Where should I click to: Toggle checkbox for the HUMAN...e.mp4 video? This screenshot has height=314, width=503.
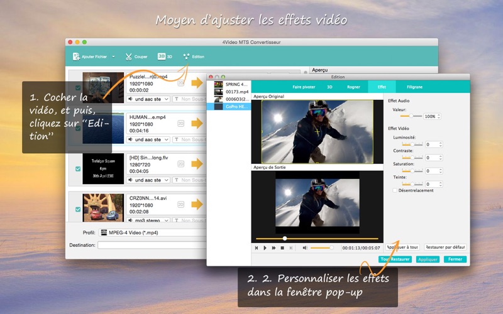(78, 128)
